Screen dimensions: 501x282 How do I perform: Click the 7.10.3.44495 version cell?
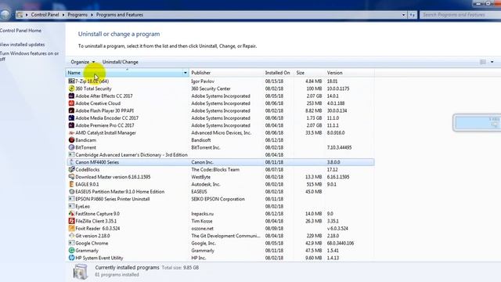click(339, 147)
